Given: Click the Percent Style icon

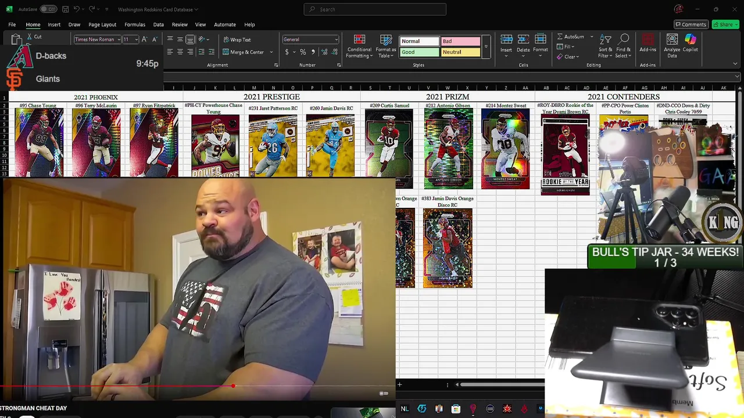Looking at the screenshot, I should (x=303, y=52).
